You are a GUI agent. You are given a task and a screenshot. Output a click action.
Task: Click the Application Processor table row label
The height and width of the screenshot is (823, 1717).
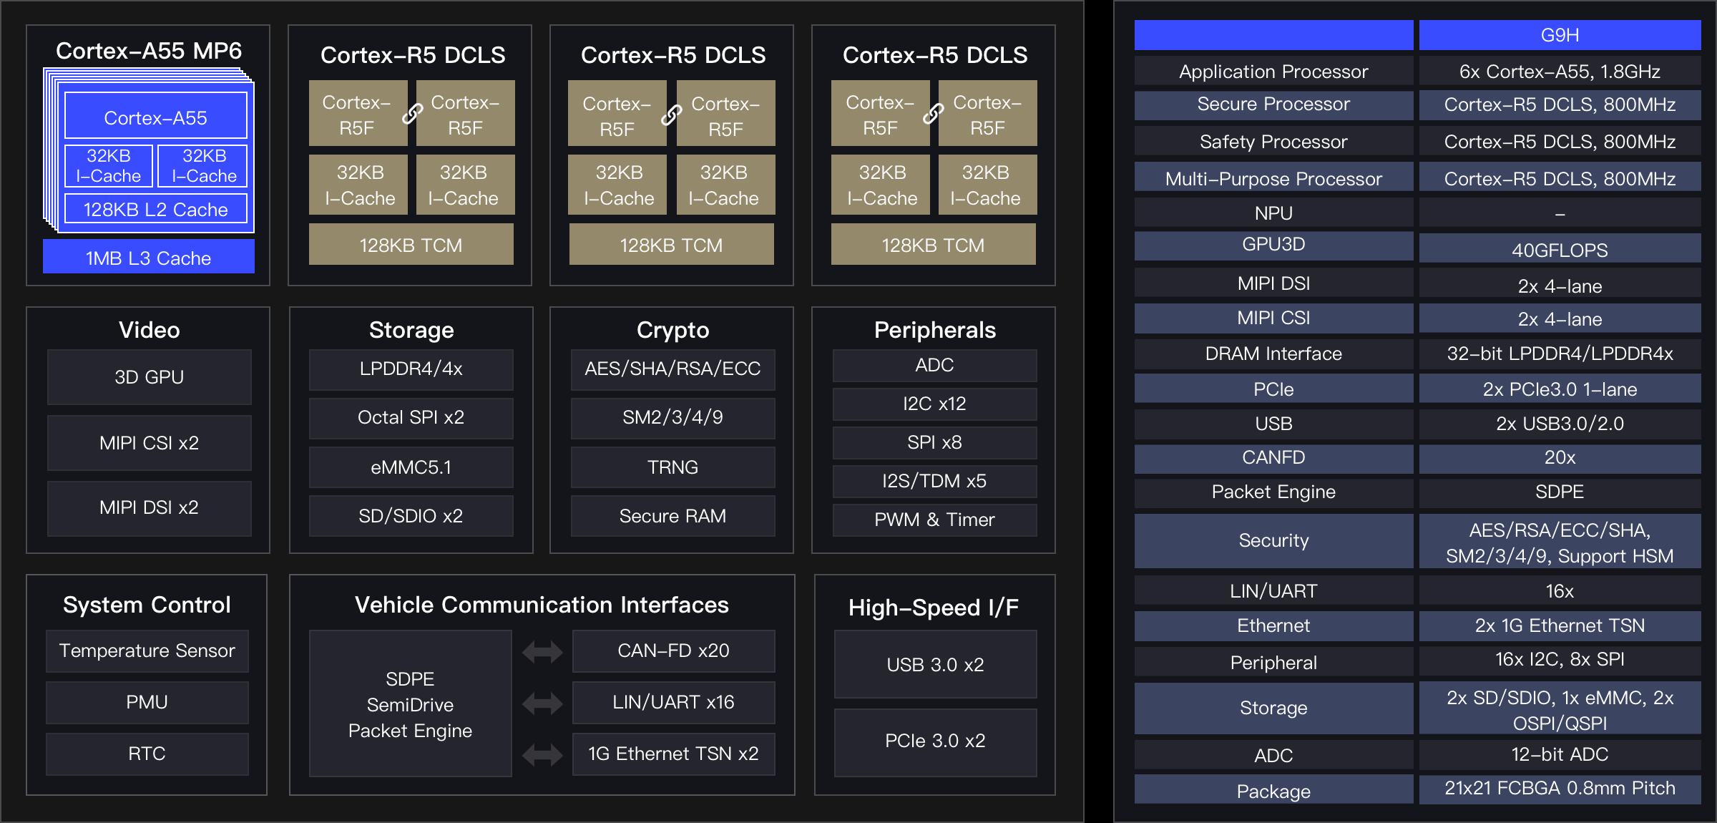tap(1273, 72)
